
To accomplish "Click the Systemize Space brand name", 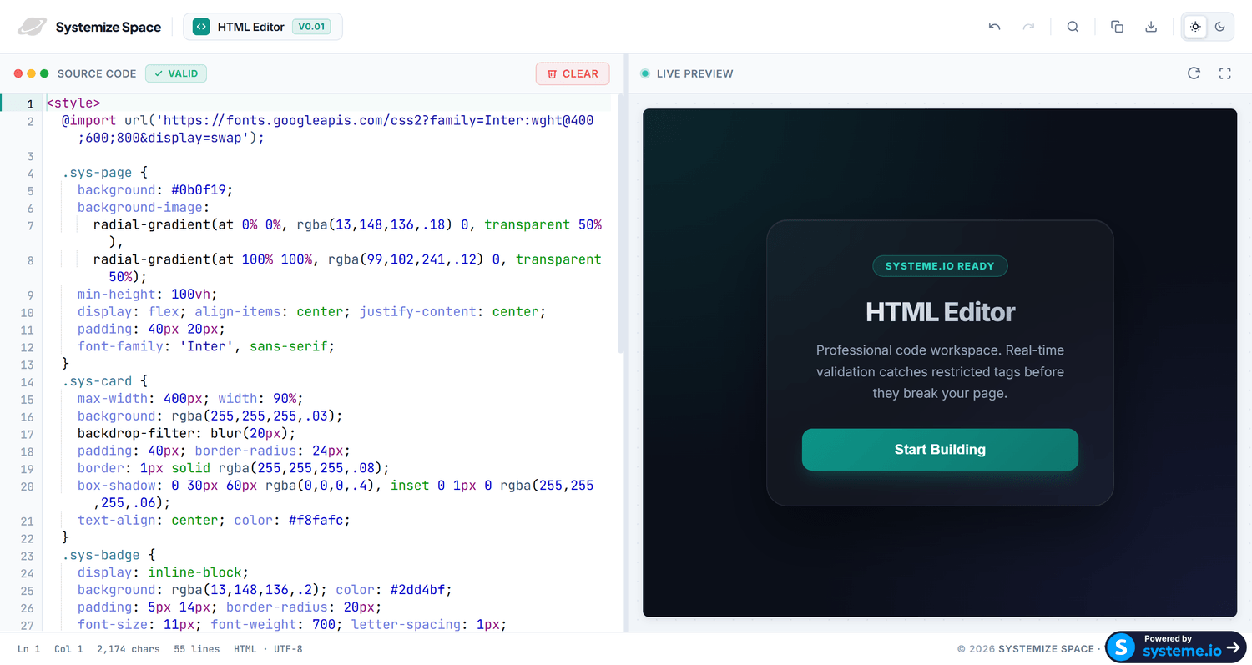I will 109,27.
